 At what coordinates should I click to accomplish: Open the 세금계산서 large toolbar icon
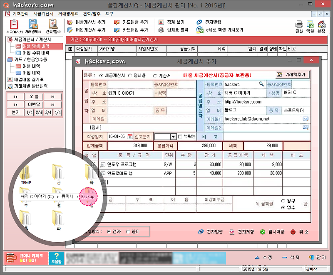[x=14, y=26]
